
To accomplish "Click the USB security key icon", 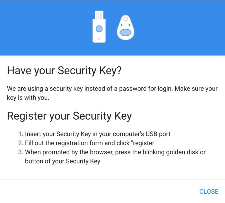I will [99, 27].
